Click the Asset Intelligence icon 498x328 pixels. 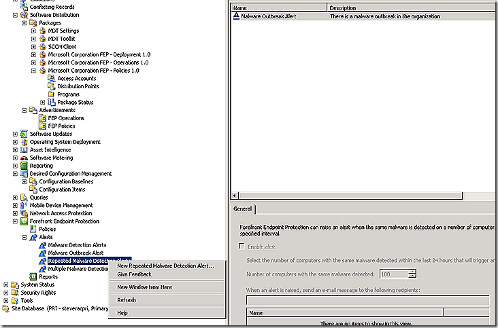pyautogui.click(x=24, y=150)
